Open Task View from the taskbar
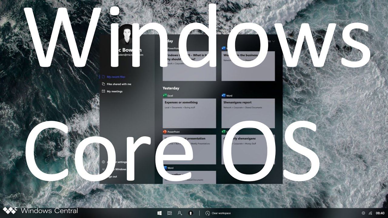 tap(169, 213)
